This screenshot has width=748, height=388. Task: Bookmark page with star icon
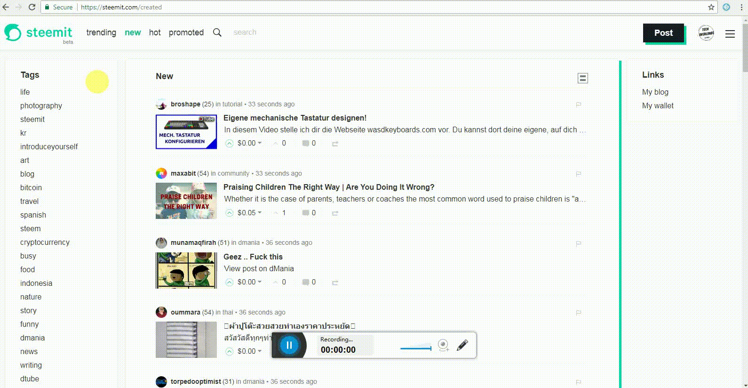pos(711,7)
